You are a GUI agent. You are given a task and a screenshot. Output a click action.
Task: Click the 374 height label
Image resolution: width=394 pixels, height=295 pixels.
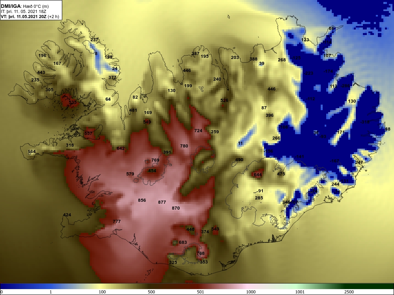click(205, 232)
